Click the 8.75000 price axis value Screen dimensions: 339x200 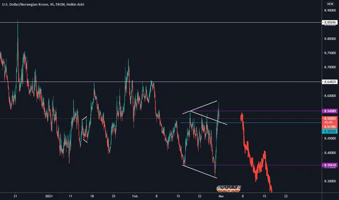330,53
